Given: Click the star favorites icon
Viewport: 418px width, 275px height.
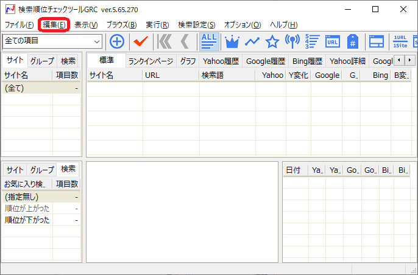Looking at the screenshot, I should [x=272, y=41].
